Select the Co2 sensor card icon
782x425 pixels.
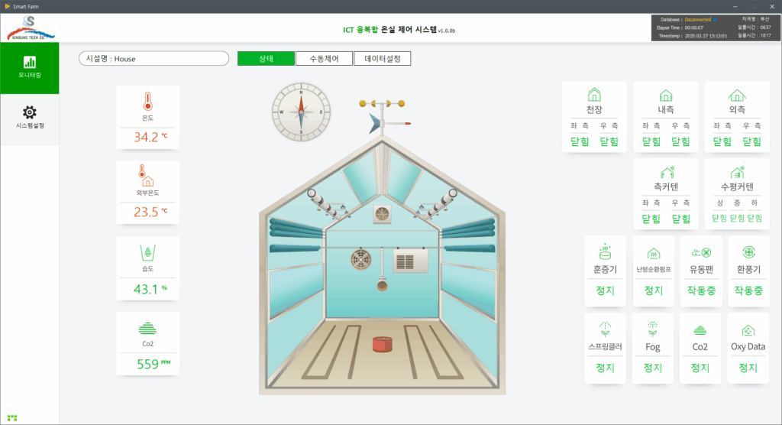(x=147, y=329)
